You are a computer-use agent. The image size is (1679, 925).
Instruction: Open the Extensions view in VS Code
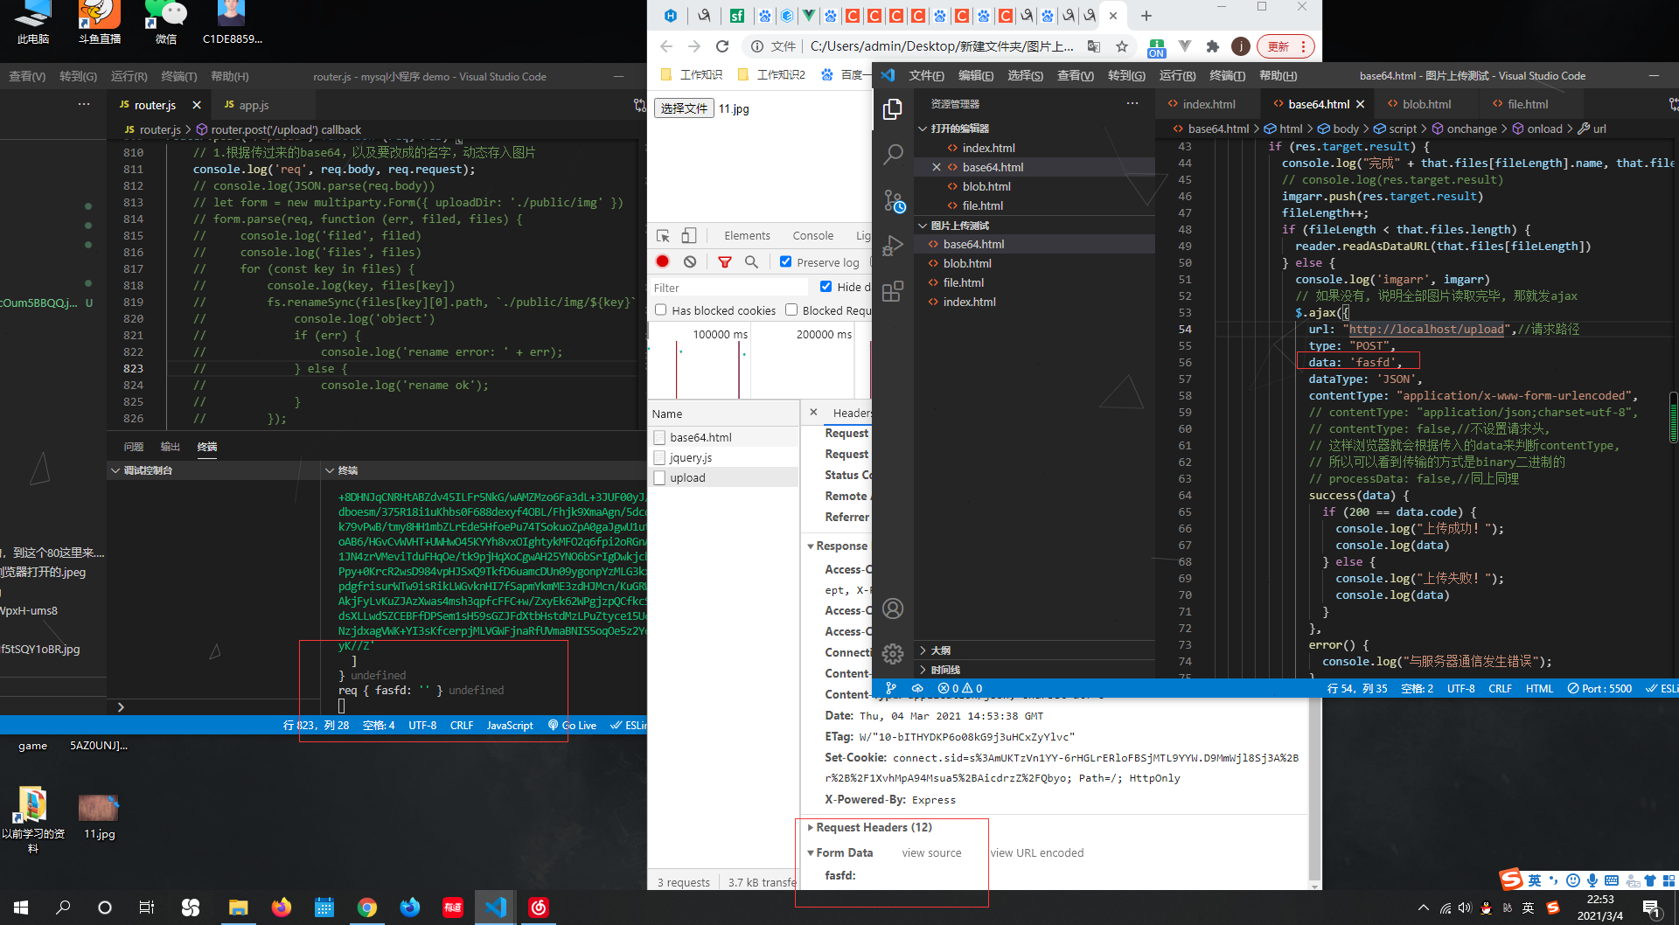(893, 291)
